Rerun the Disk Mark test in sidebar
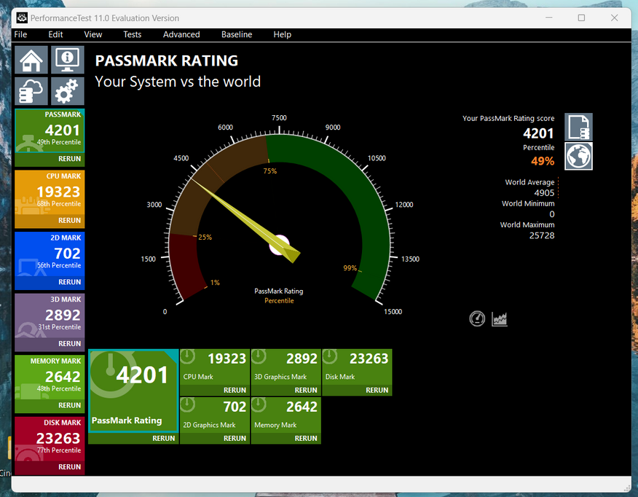 pyautogui.click(x=70, y=466)
